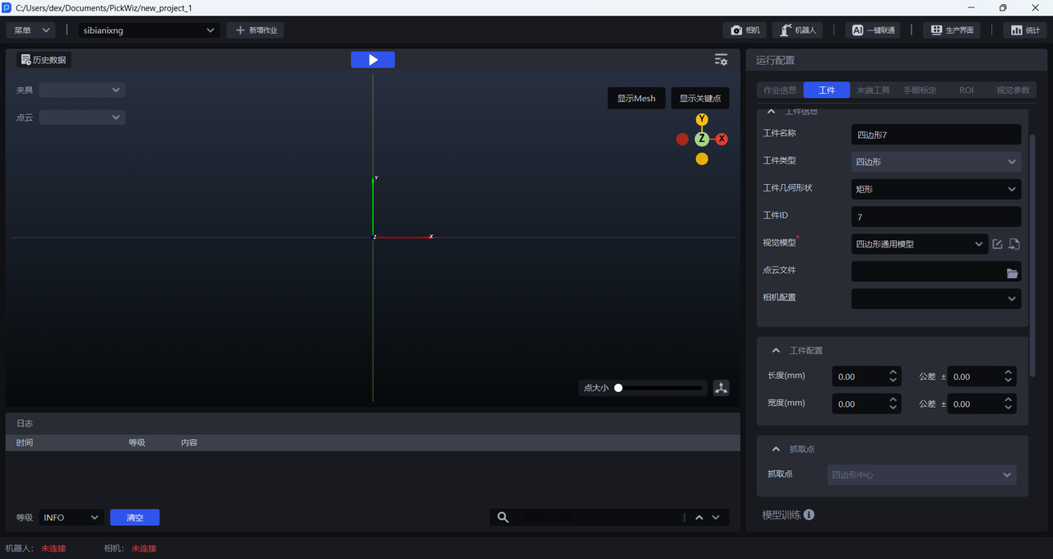This screenshot has height=559, width=1053.
Task: Open the 菜单 menu
Action: [x=31, y=30]
